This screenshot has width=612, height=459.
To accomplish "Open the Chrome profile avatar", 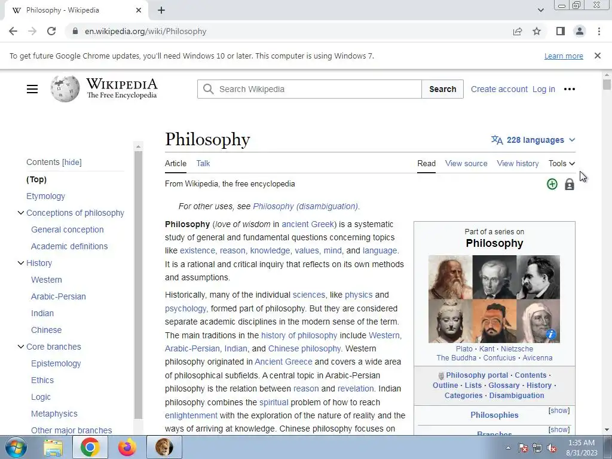I will (580, 31).
